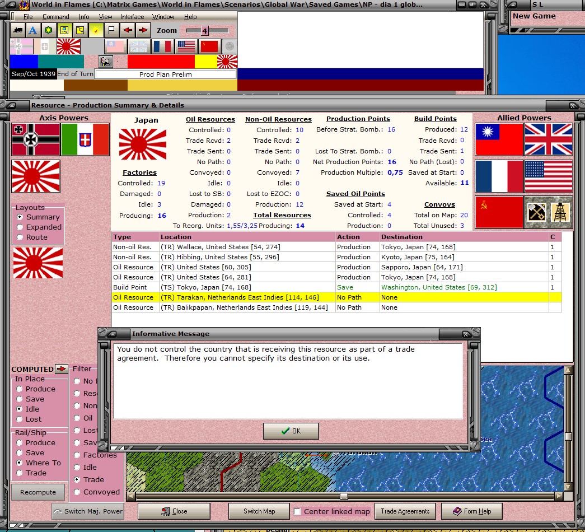Image resolution: width=585 pixels, height=532 pixels.
Task: Click the red arrow button next to COMPUTED
Action: click(x=61, y=369)
